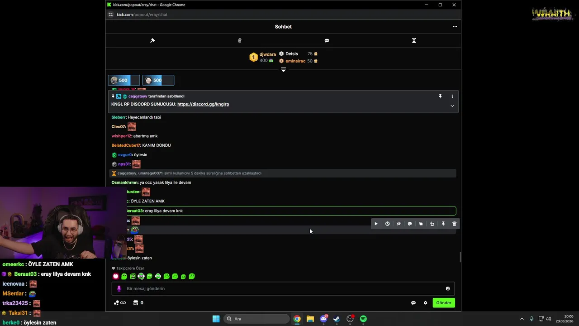Click the Chrome site info icon

(x=110, y=14)
